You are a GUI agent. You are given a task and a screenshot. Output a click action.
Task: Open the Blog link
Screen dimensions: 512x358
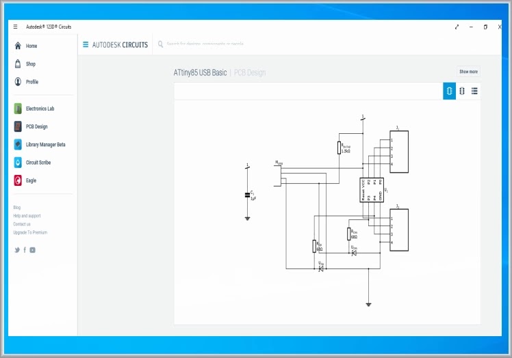pyautogui.click(x=17, y=208)
